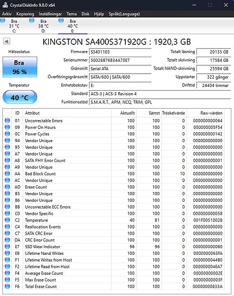Click the Gränssnitt field Serial ATA
The image size is (234, 296).
[x=120, y=68]
